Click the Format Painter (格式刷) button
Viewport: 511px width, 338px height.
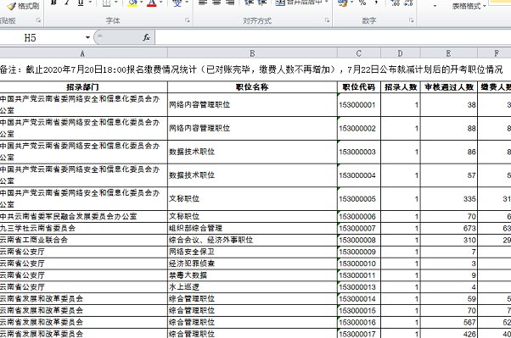(23, 6)
